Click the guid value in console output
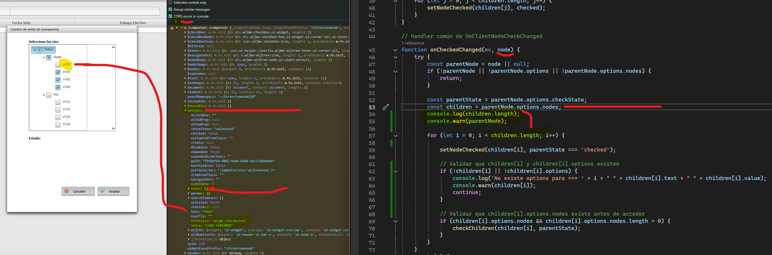772x255 pixels. [238, 161]
